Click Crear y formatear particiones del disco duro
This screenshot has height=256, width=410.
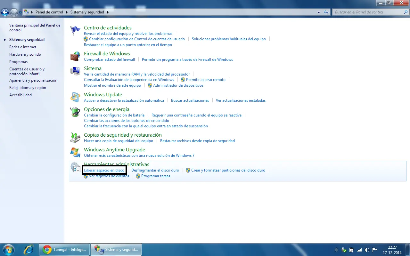(228, 170)
